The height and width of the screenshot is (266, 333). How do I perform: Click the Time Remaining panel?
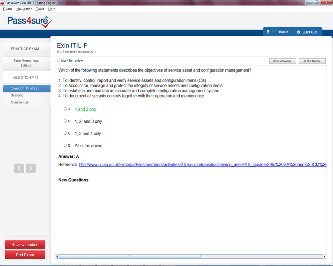click(27, 63)
